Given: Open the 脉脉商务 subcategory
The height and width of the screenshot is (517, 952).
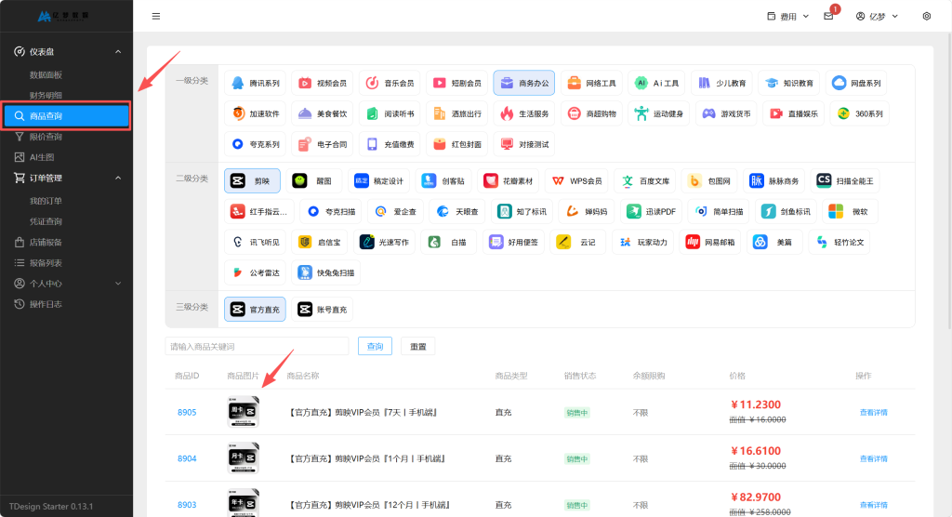Looking at the screenshot, I should 774,181.
